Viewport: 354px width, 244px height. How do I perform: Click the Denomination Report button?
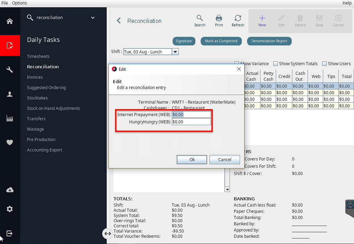(269, 41)
